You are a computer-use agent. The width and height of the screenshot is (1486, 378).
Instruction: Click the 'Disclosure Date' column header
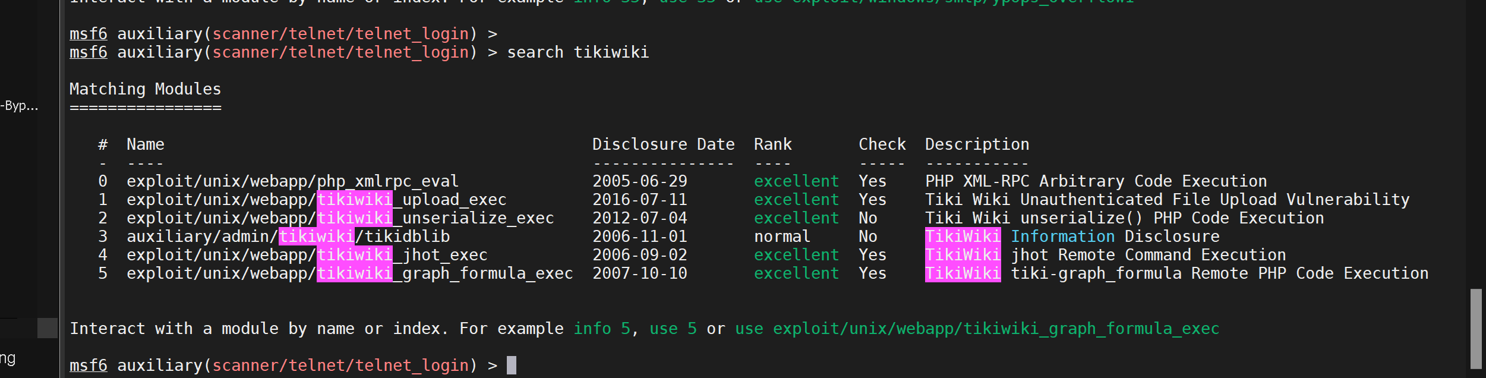(x=664, y=144)
